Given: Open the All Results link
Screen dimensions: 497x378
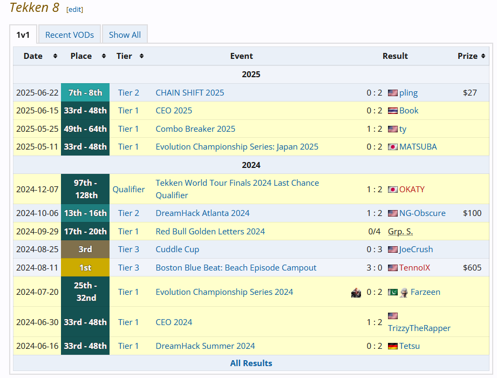Looking at the screenshot, I should [251, 363].
